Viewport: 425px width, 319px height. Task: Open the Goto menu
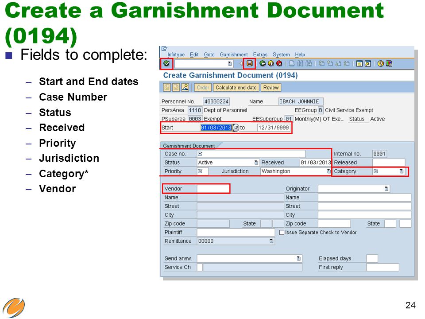pyautogui.click(x=209, y=54)
